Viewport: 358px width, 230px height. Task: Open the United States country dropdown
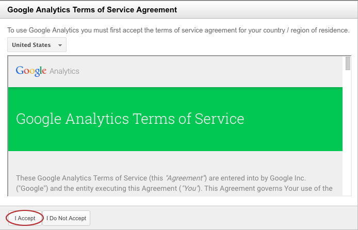coord(37,45)
